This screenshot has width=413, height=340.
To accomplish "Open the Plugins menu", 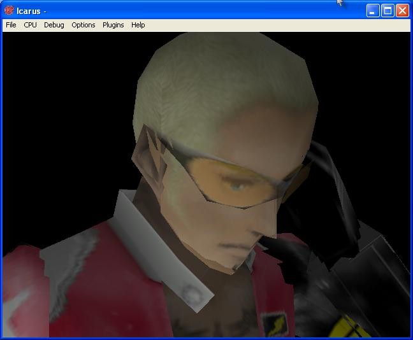I will 113,25.
